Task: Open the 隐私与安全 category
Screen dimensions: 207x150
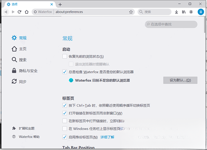Action: pyautogui.click(x=25, y=71)
